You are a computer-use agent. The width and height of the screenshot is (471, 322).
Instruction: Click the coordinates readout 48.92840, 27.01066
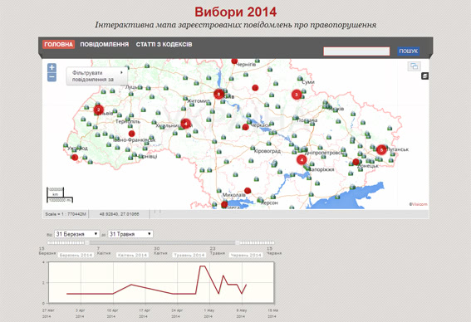120,214
